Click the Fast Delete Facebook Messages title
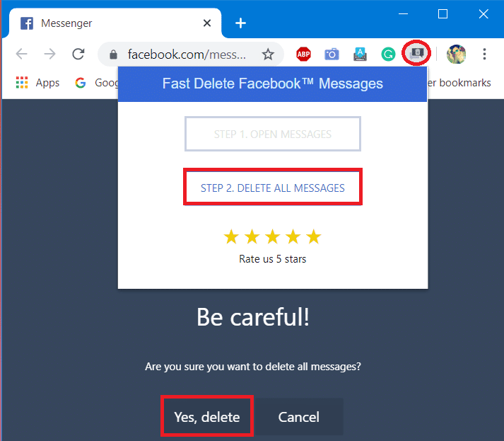Screen dimensions: 504x441 [273, 84]
